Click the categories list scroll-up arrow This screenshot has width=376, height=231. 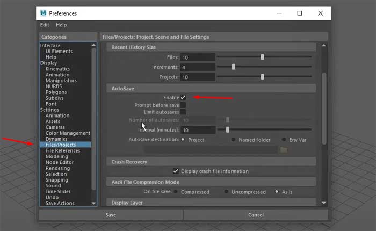pyautogui.click(x=95, y=46)
